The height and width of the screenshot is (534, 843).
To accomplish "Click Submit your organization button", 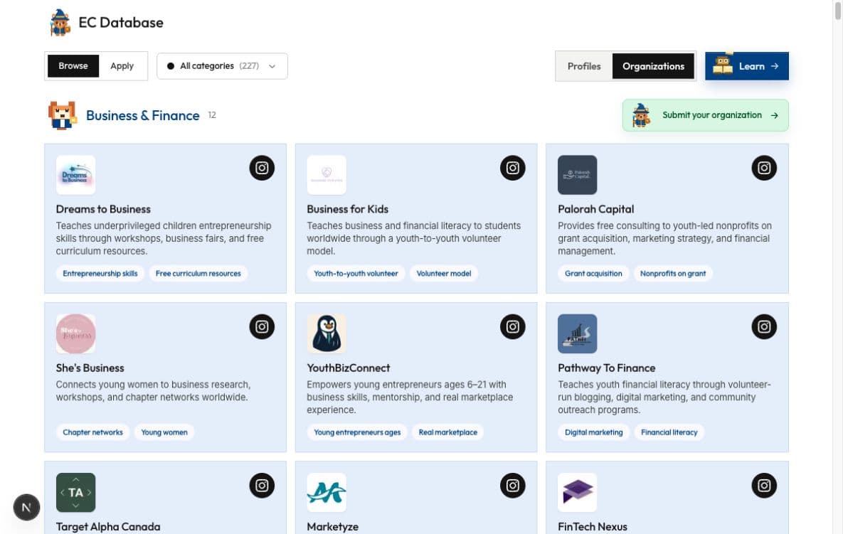I will [x=706, y=115].
